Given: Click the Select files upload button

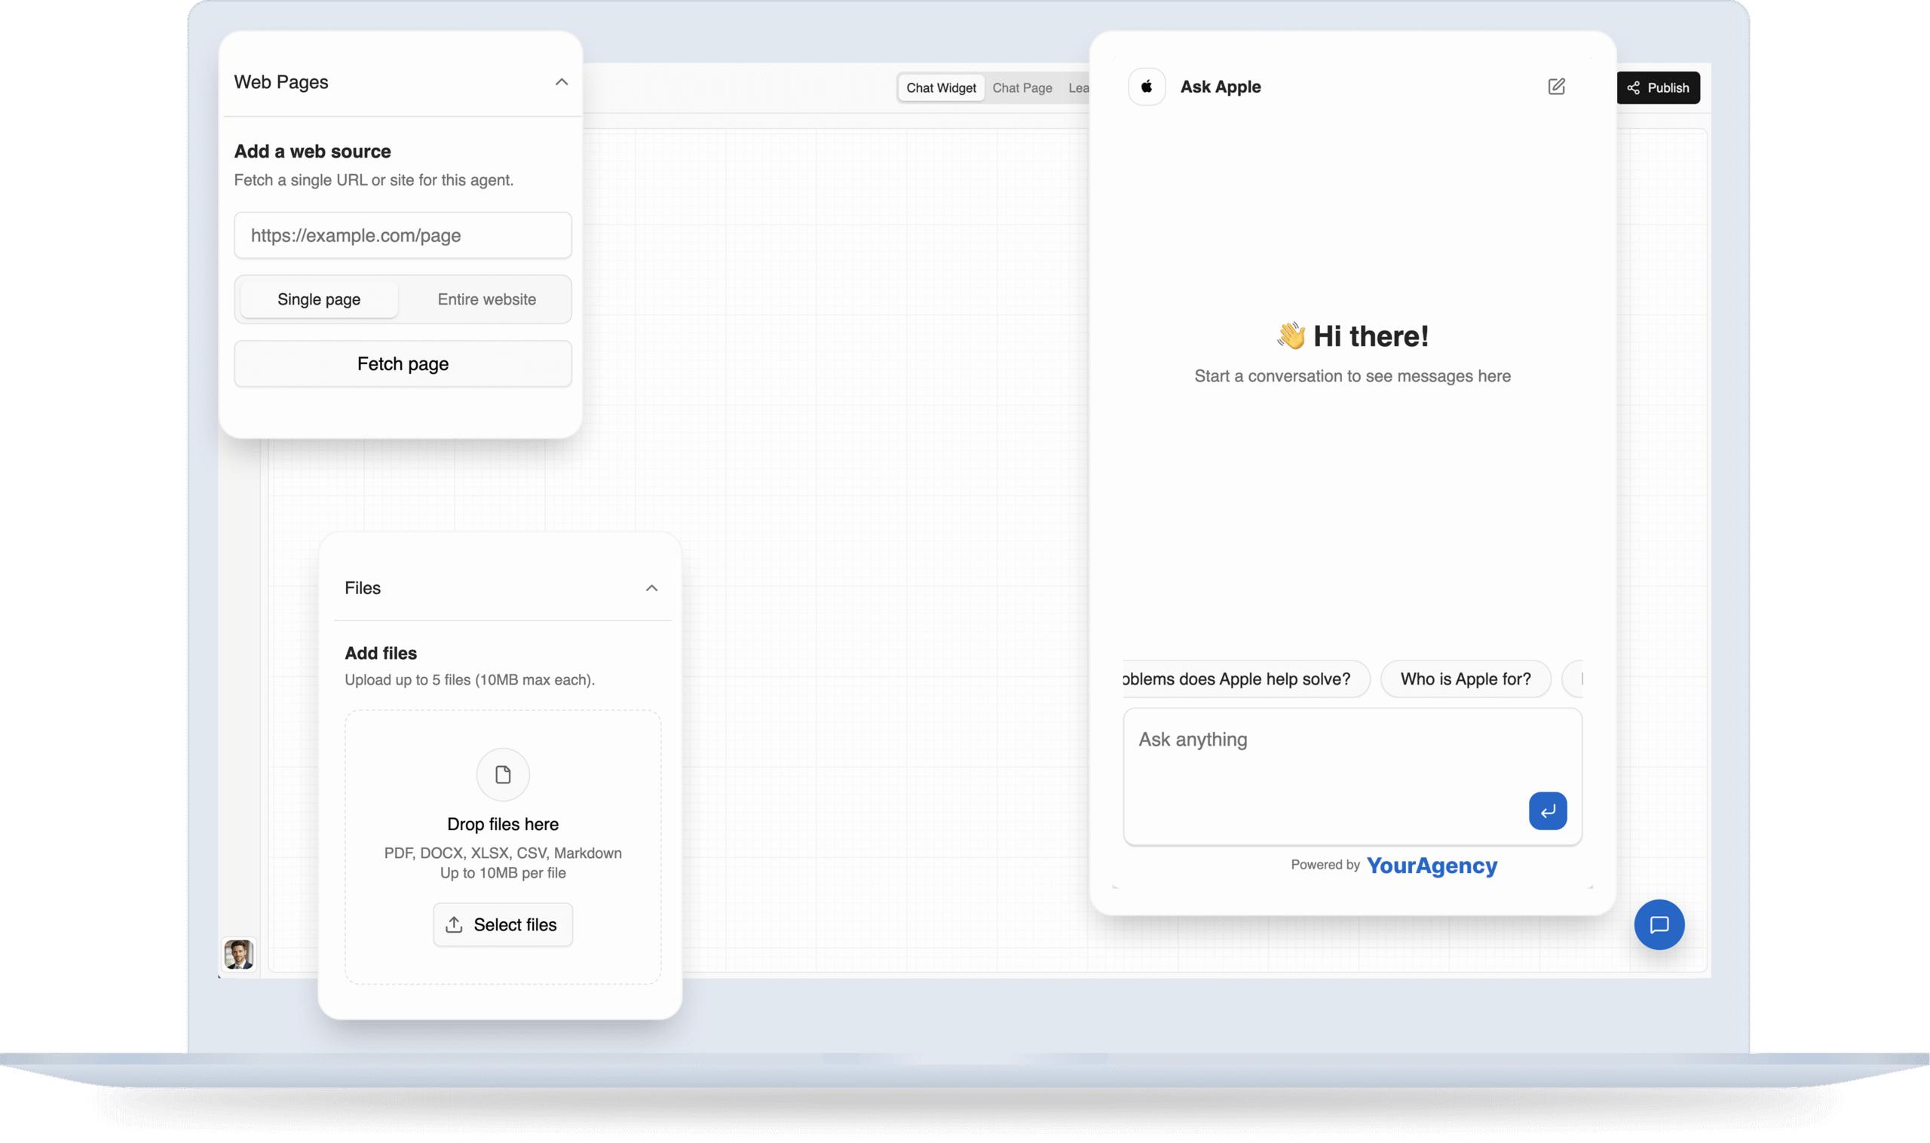Looking at the screenshot, I should [502, 924].
